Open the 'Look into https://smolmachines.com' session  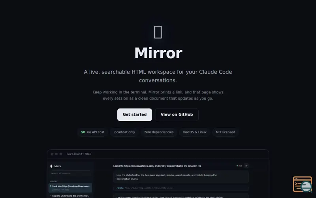(x=70, y=188)
